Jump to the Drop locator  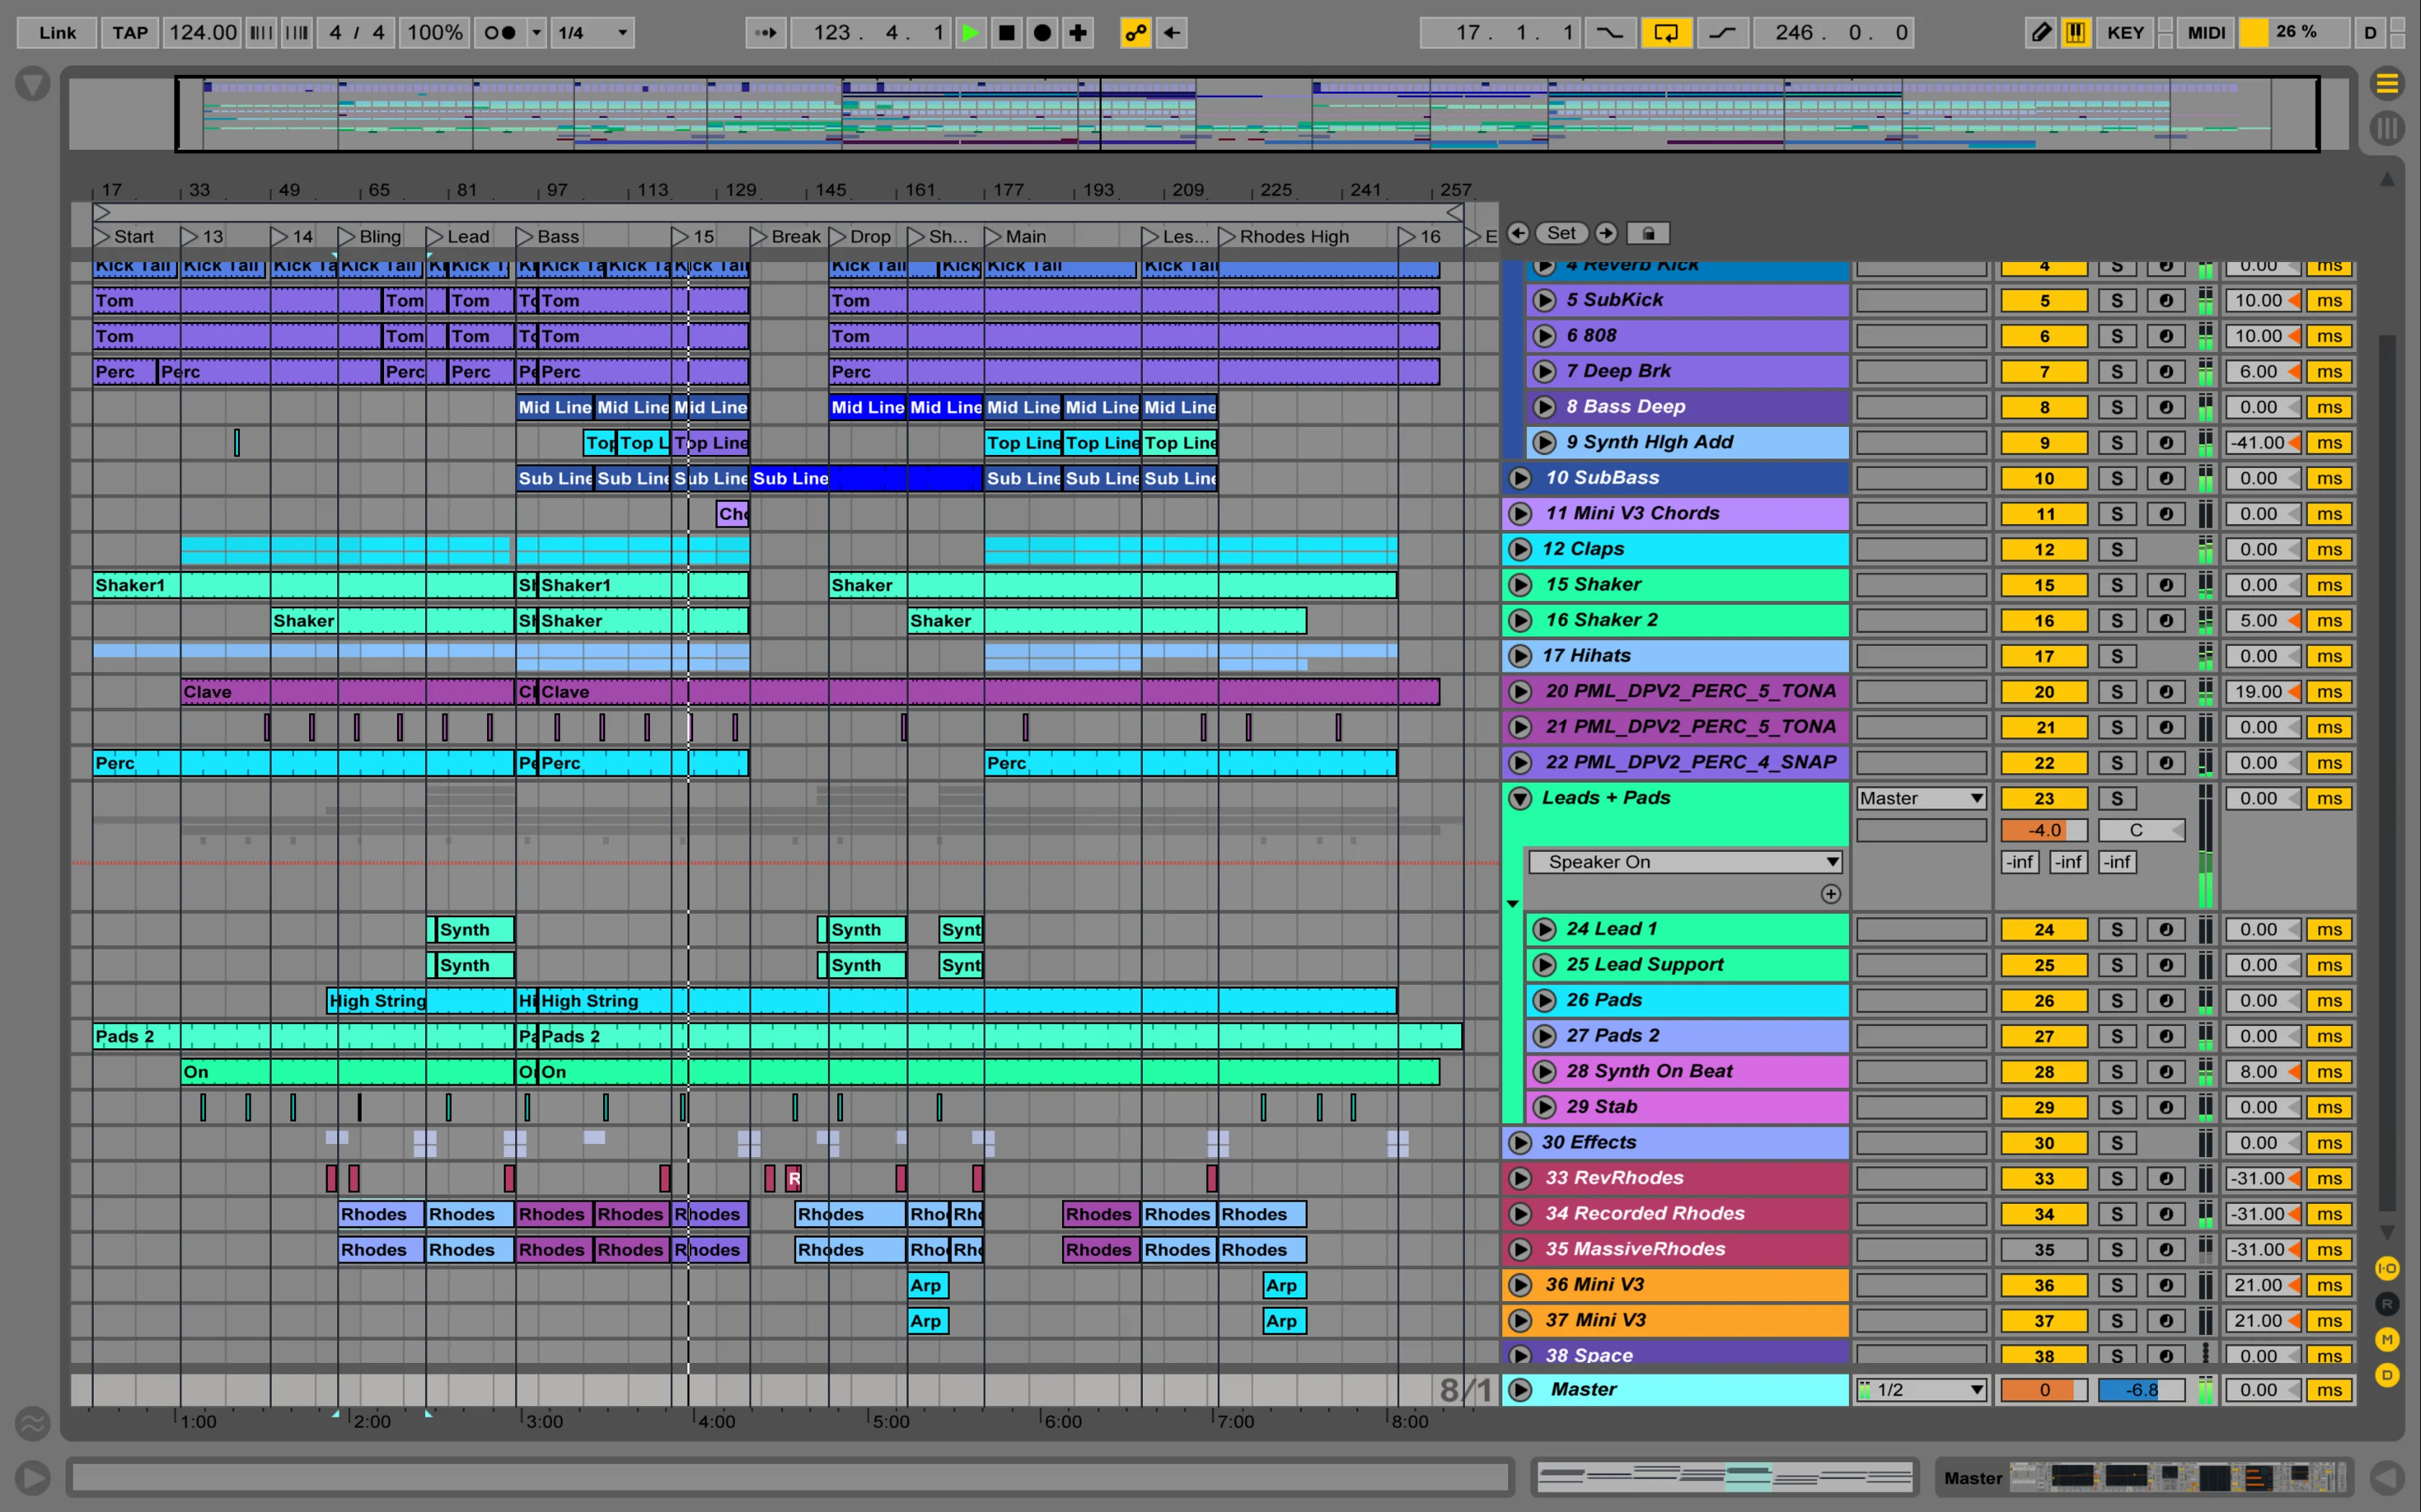[860, 237]
